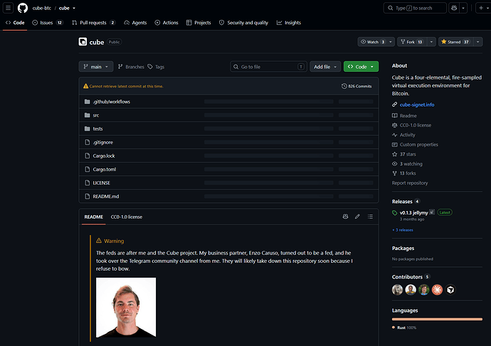Open the v0.1.3 jellymy release
The height and width of the screenshot is (346, 491).
(x=413, y=212)
